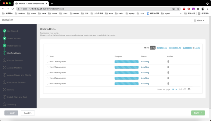This screenshot has width=211, height=121.
Task: Select the Select Version wizard step
Action: coord(14,38)
